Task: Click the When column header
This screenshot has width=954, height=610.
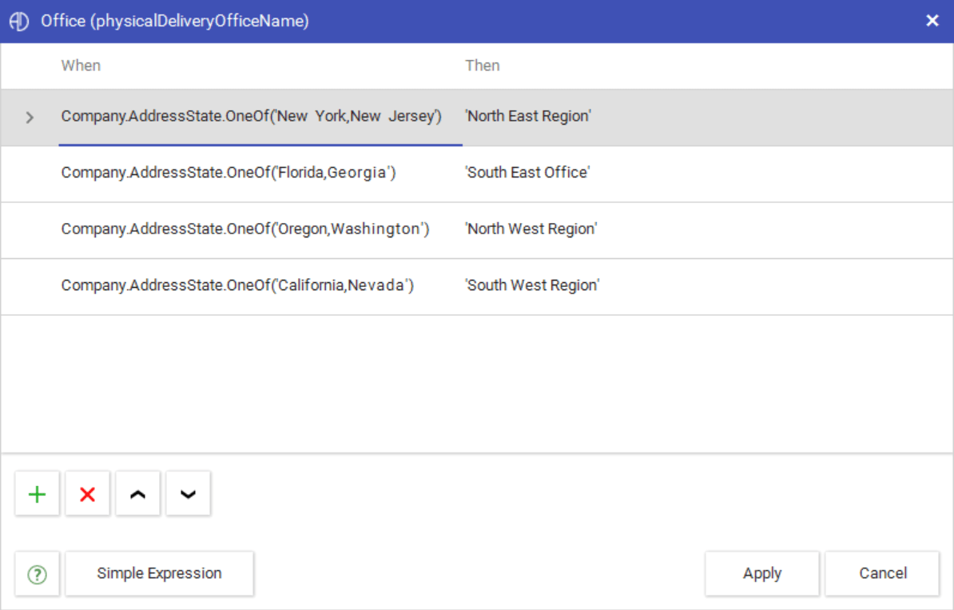Action: click(x=81, y=66)
